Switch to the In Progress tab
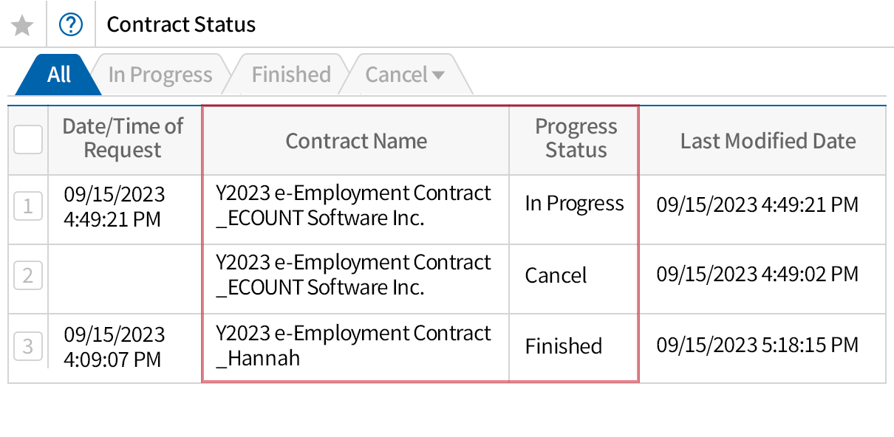The width and height of the screenshot is (894, 437). point(160,74)
